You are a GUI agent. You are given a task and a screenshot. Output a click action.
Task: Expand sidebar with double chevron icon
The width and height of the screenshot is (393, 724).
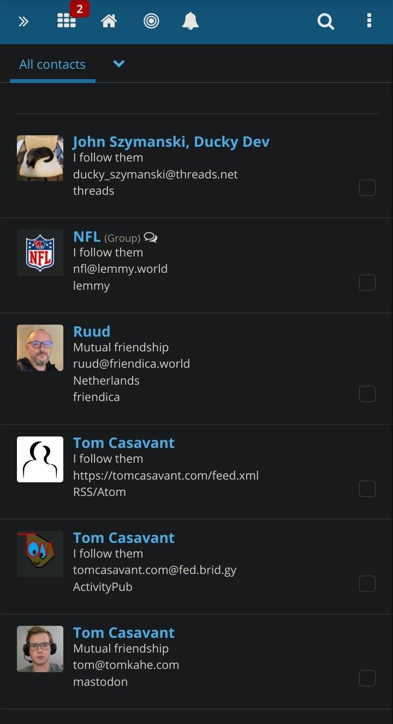click(23, 22)
